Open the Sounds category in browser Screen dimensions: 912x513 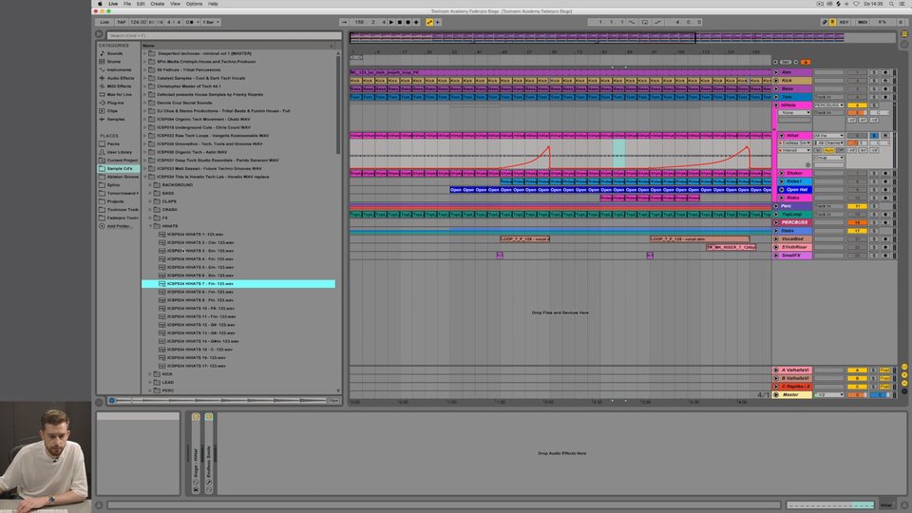(115, 53)
